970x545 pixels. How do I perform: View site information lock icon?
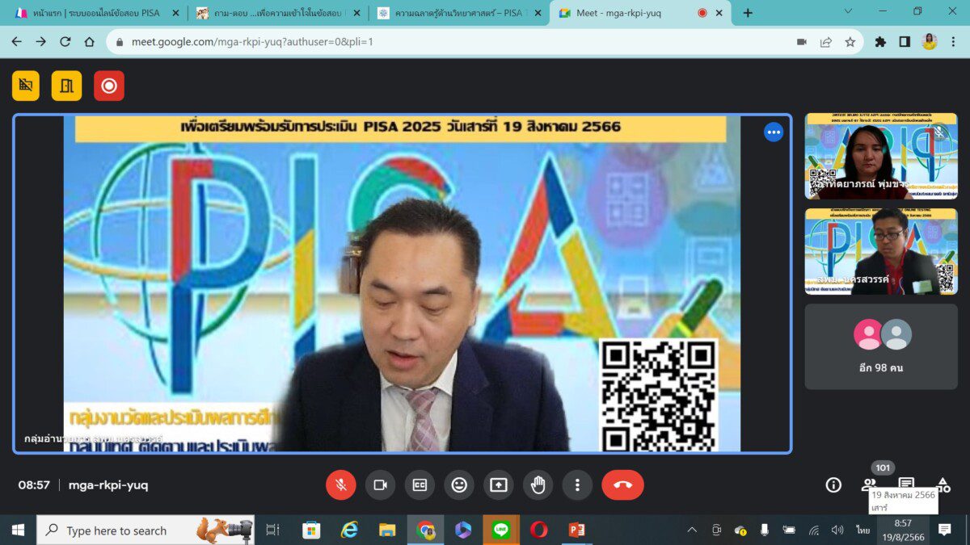tap(120, 42)
